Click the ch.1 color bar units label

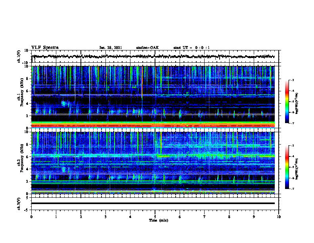pyautogui.click(x=297, y=104)
